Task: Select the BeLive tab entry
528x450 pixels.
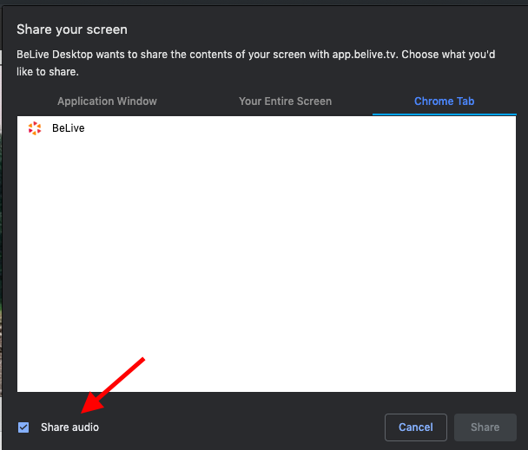Action: click(267, 128)
